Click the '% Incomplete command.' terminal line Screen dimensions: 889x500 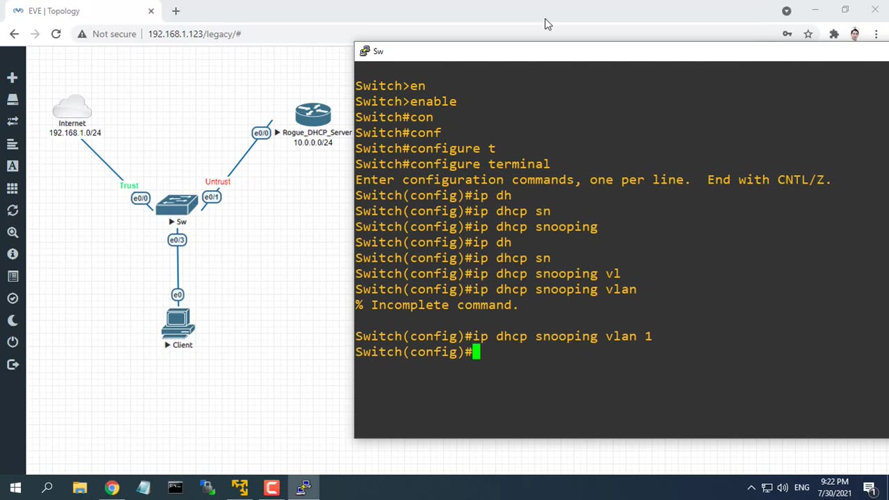pos(437,305)
